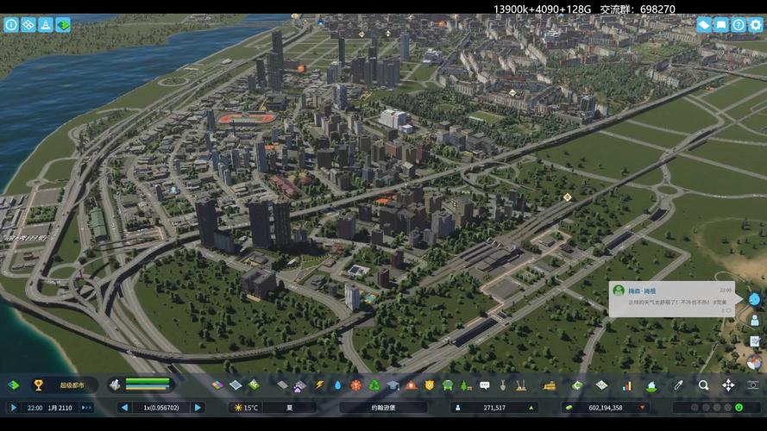Like the Chirper message with the heart

click(728, 311)
